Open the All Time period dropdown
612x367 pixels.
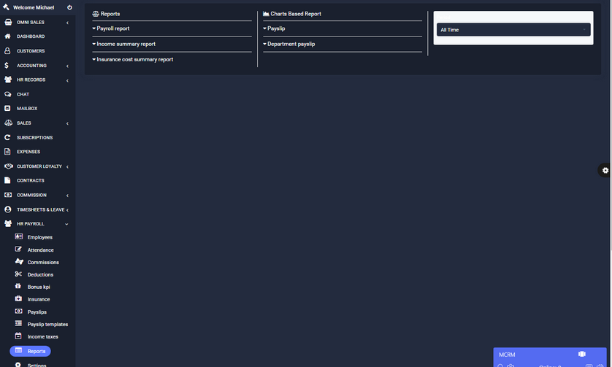(x=513, y=30)
